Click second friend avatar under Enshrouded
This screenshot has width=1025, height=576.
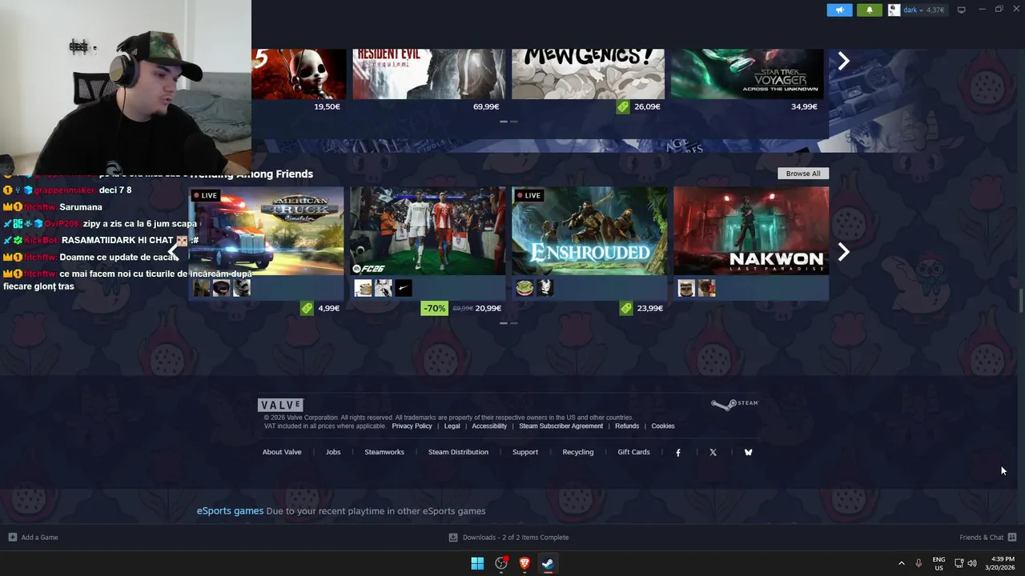point(545,288)
